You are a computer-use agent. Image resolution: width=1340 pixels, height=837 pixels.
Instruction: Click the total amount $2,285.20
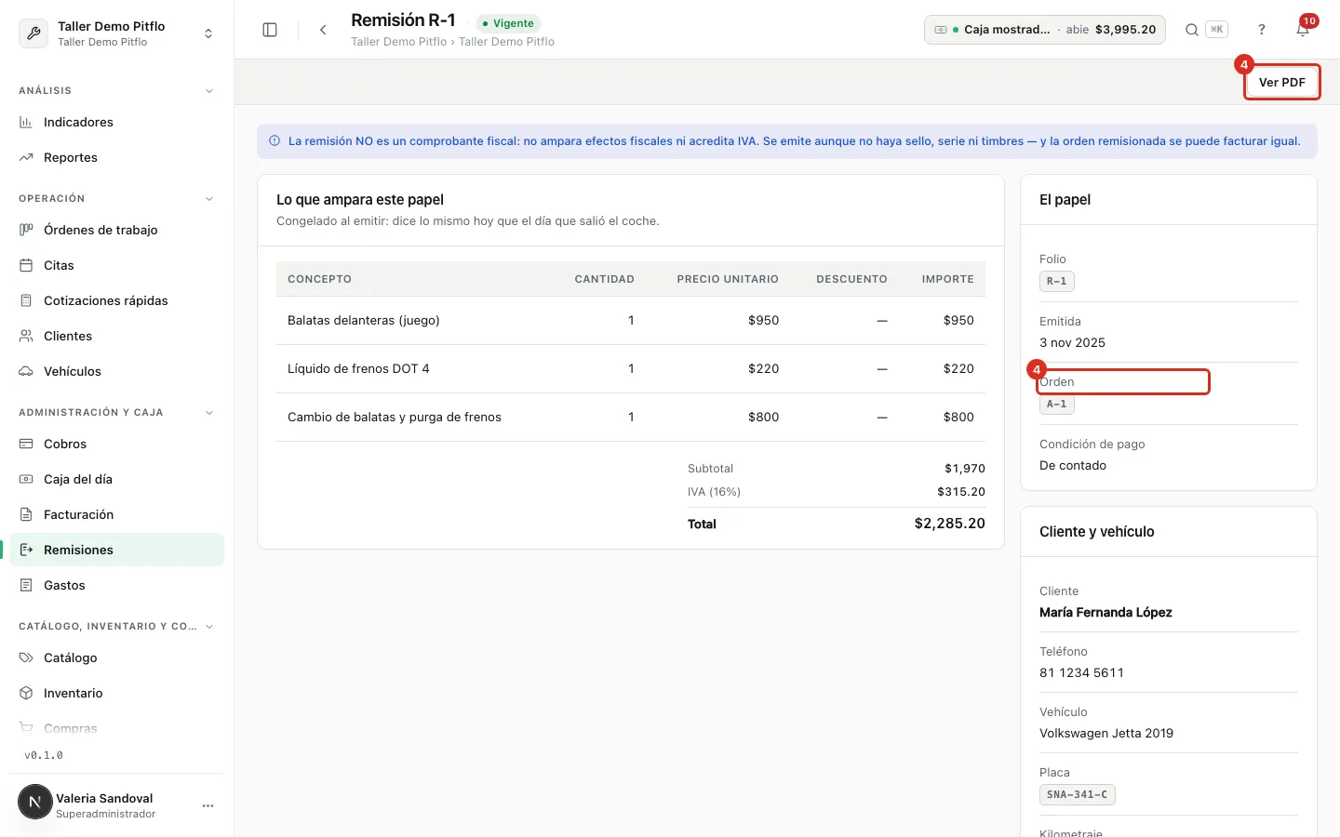(949, 524)
